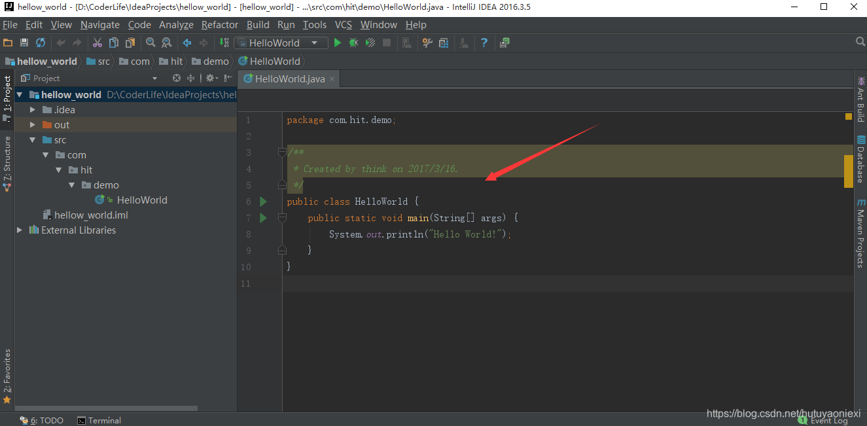This screenshot has width=867, height=426.
Task: Expand External Libraries node
Action: point(20,230)
